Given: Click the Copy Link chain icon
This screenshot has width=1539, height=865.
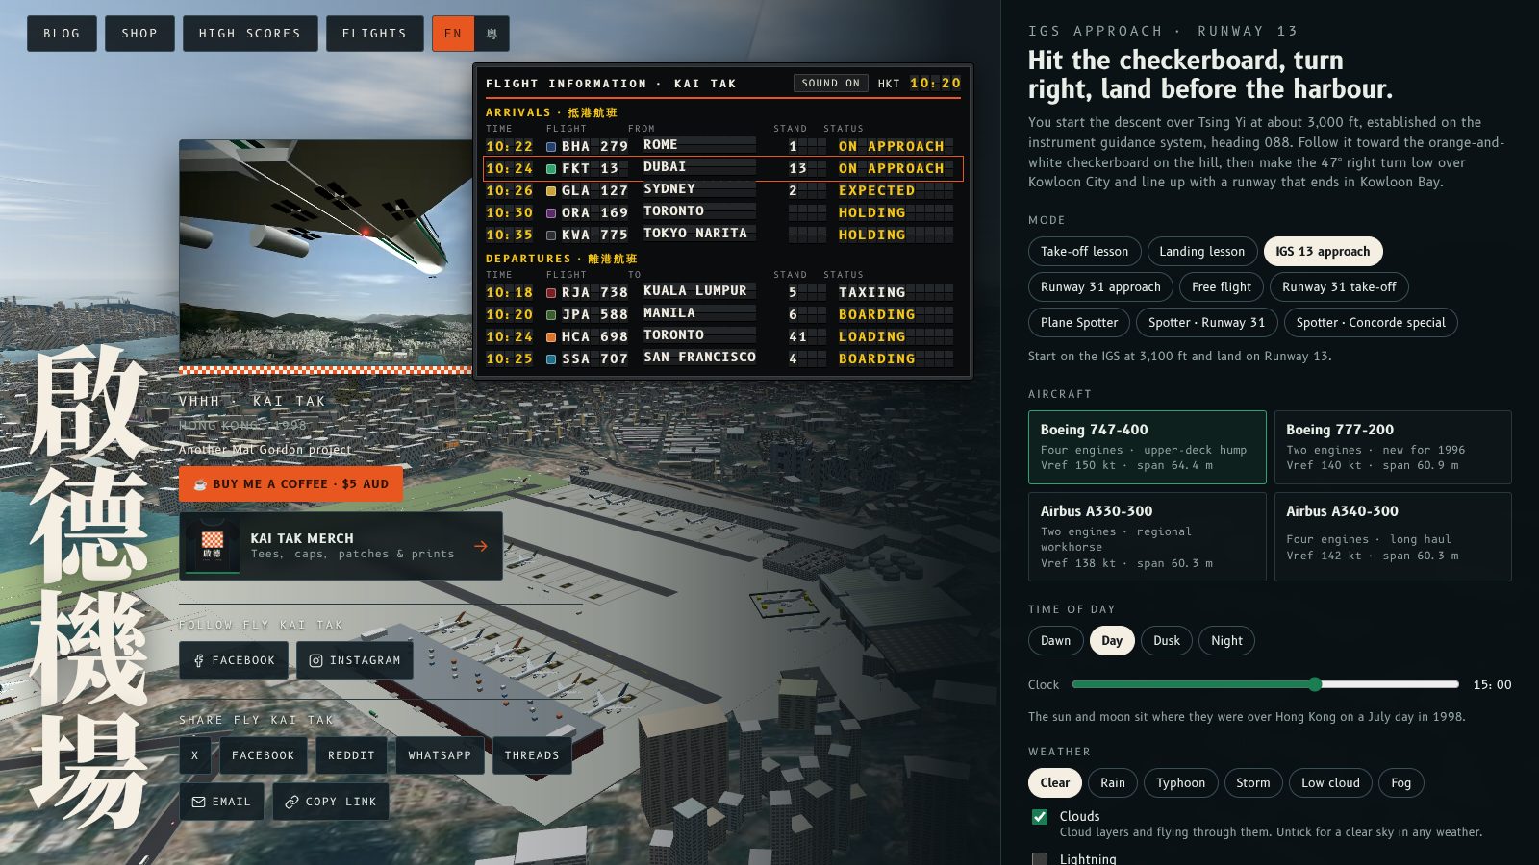Looking at the screenshot, I should [291, 802].
